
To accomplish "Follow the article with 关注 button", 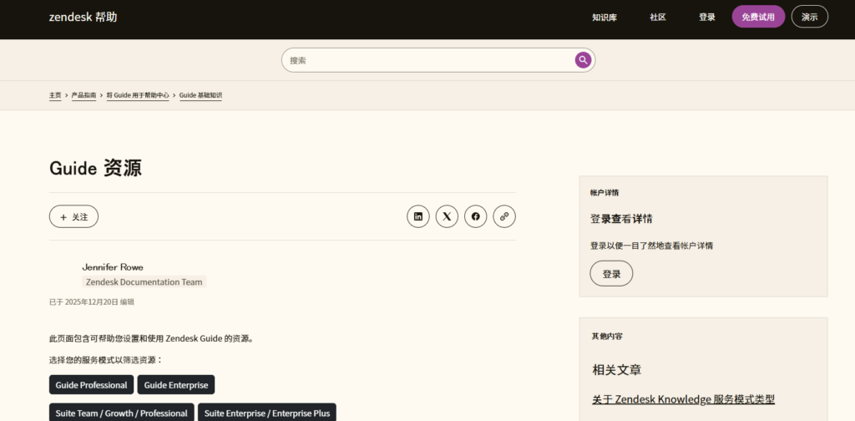I will tap(73, 216).
